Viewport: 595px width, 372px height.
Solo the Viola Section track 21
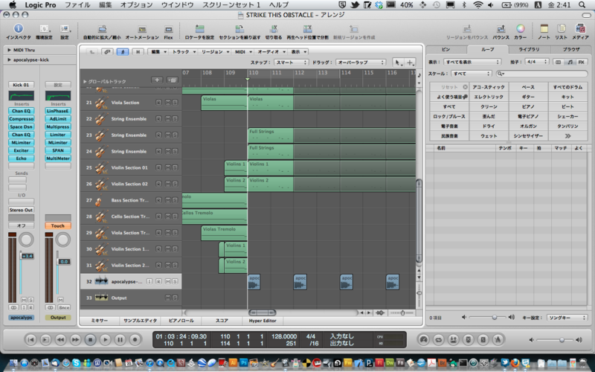tap(175, 103)
